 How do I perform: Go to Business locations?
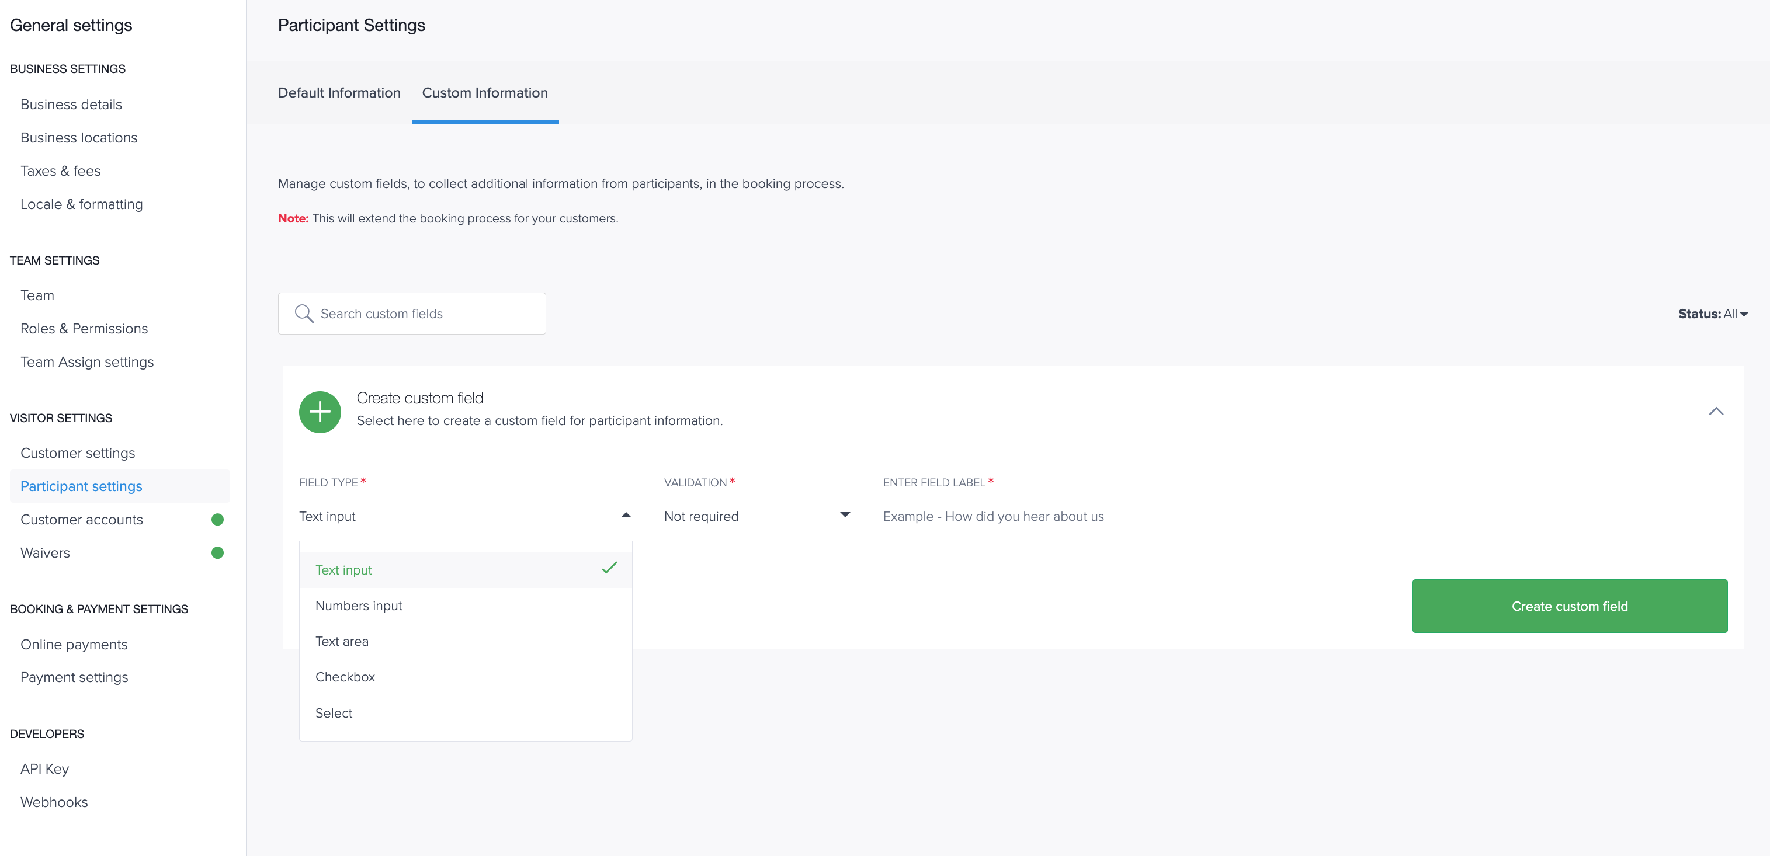pyautogui.click(x=79, y=137)
